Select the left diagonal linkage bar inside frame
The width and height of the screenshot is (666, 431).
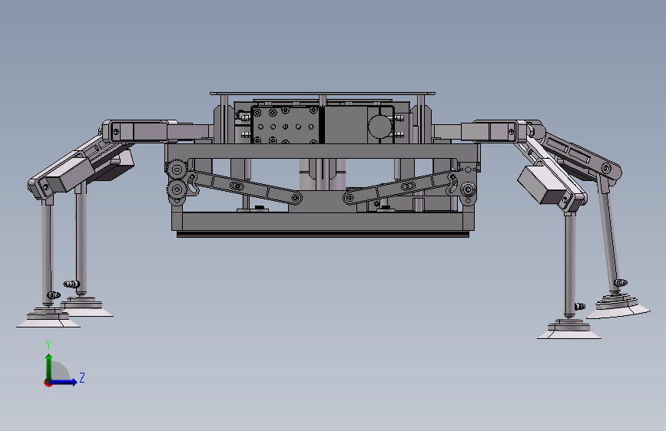(x=244, y=186)
